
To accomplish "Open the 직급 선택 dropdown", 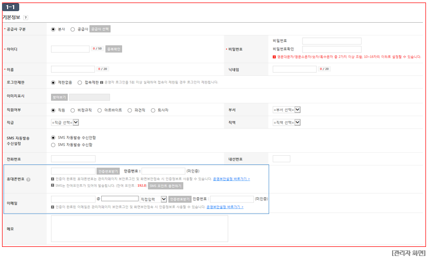I will 65,122.
